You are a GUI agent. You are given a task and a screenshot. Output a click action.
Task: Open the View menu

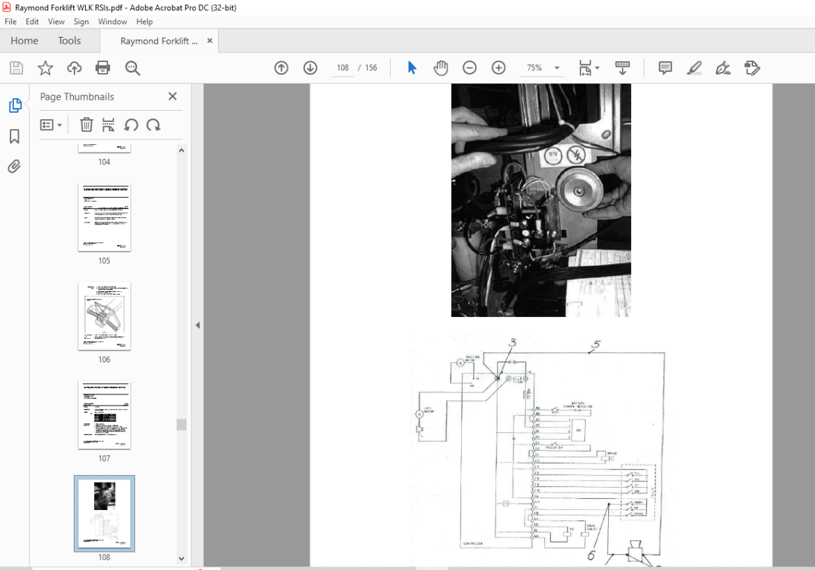click(x=56, y=22)
